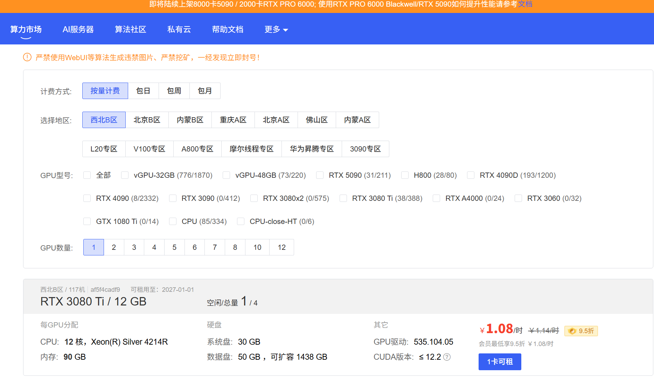Click the RTX 3080 Ti / 12 GB title

[93, 302]
